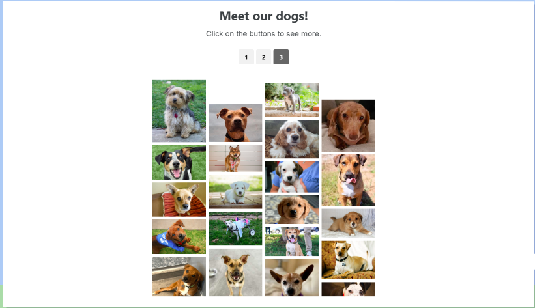Open the dog with blue adopt-me bandana
The image size is (535, 308).
(179, 236)
